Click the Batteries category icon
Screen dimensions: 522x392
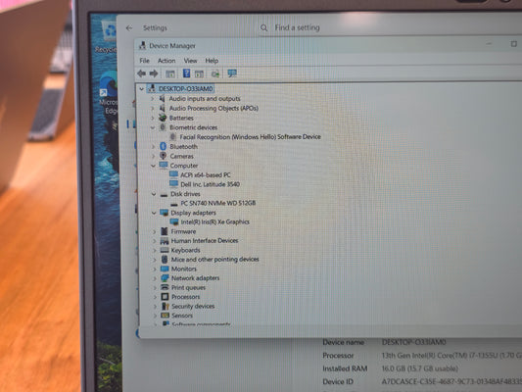tap(163, 118)
